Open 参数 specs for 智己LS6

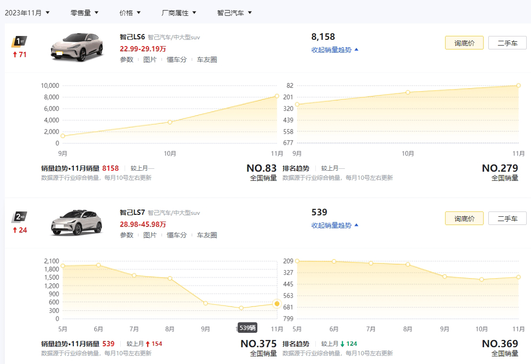127,60
